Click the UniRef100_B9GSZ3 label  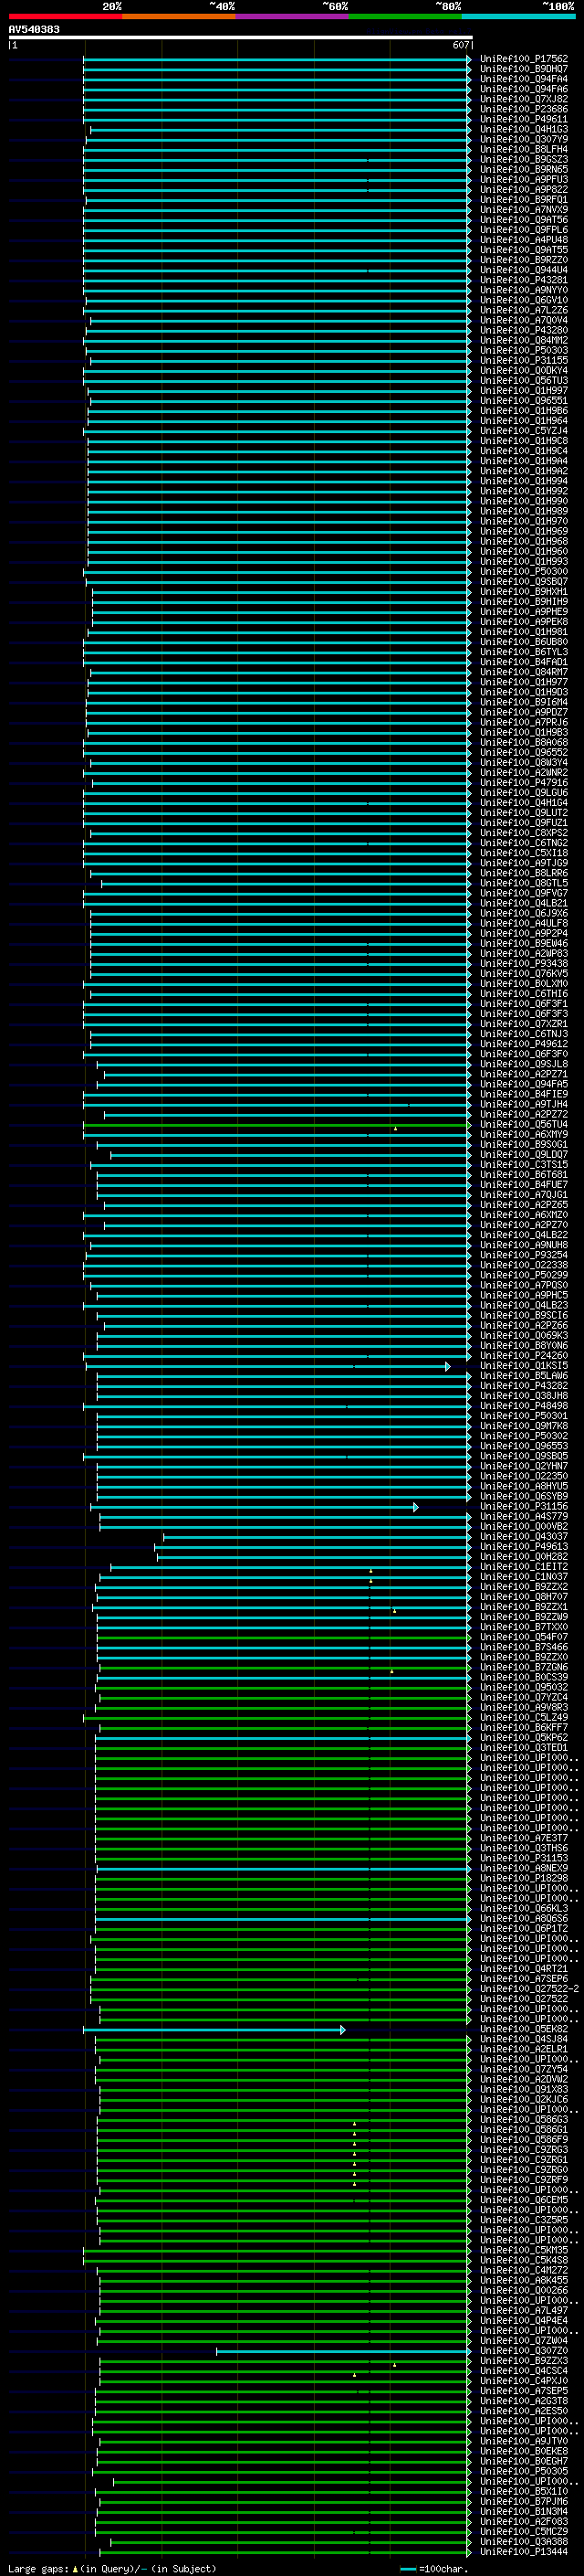[523, 159]
